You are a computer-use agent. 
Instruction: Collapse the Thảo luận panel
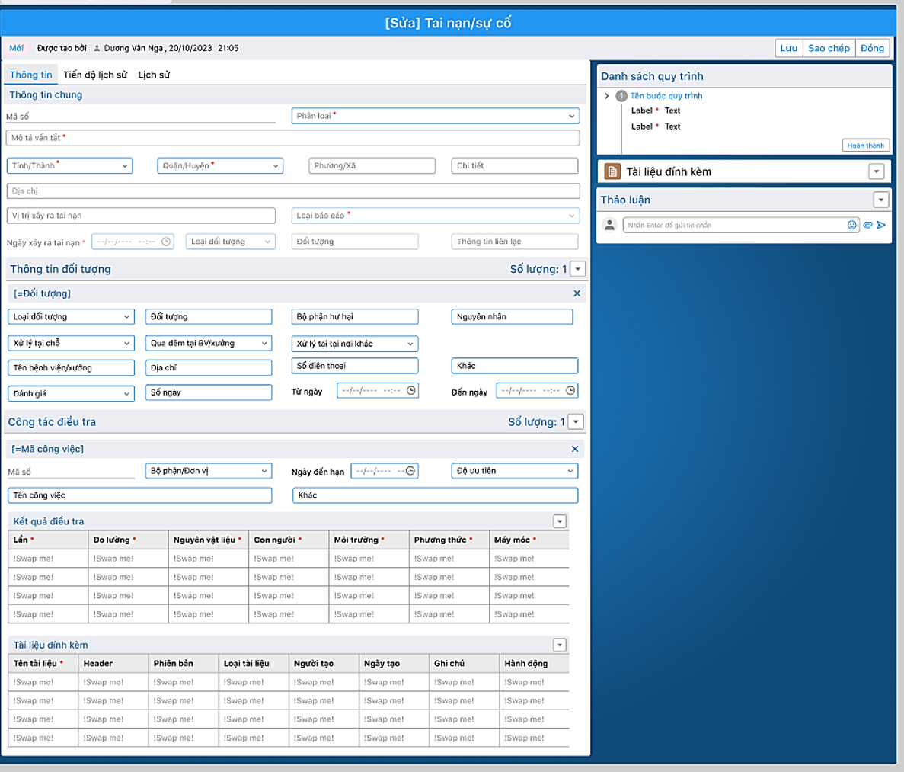click(x=880, y=200)
